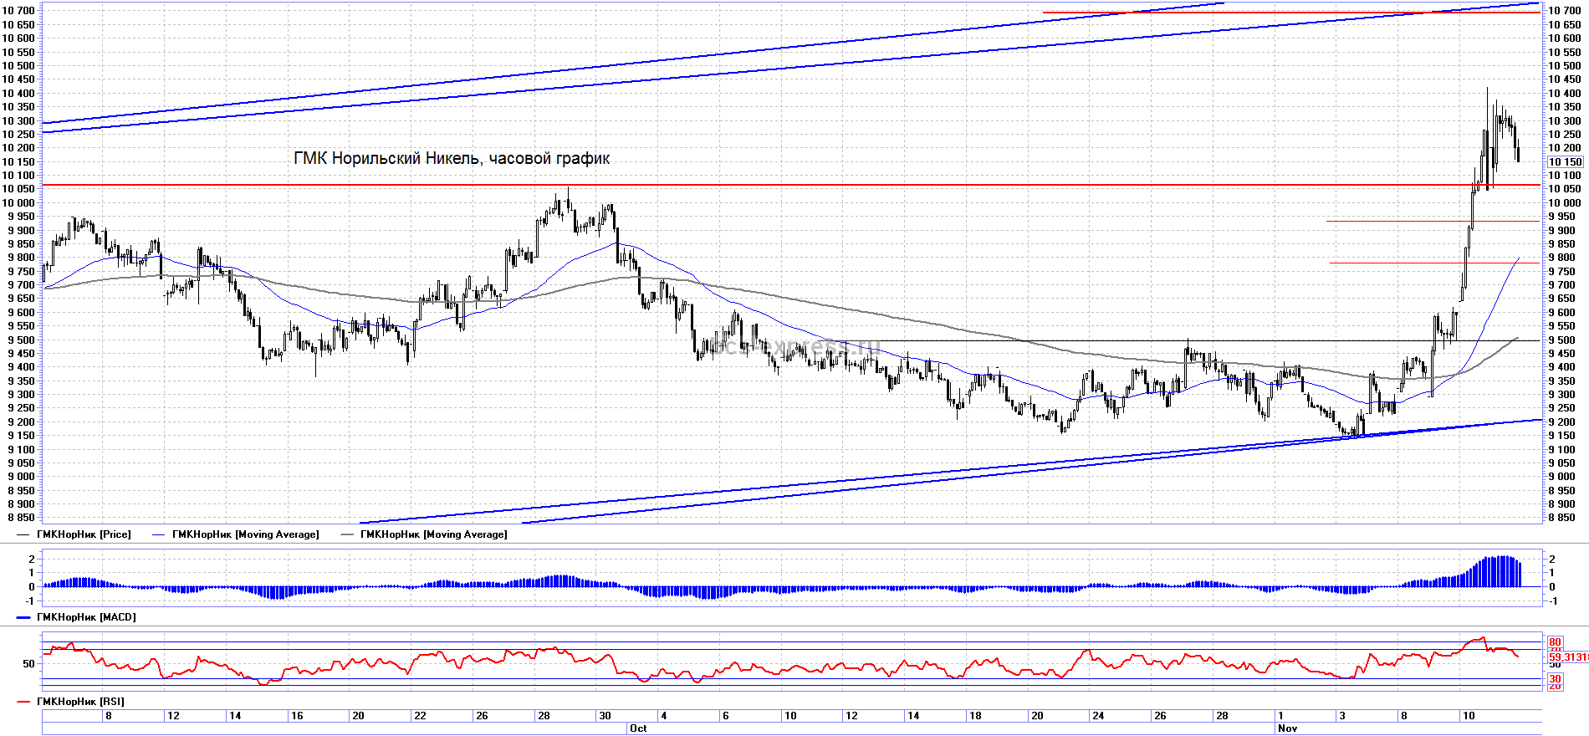Image resolution: width=1589 pixels, height=736 pixels.
Task: Click the RSI midline label '50'
Action: coord(28,664)
